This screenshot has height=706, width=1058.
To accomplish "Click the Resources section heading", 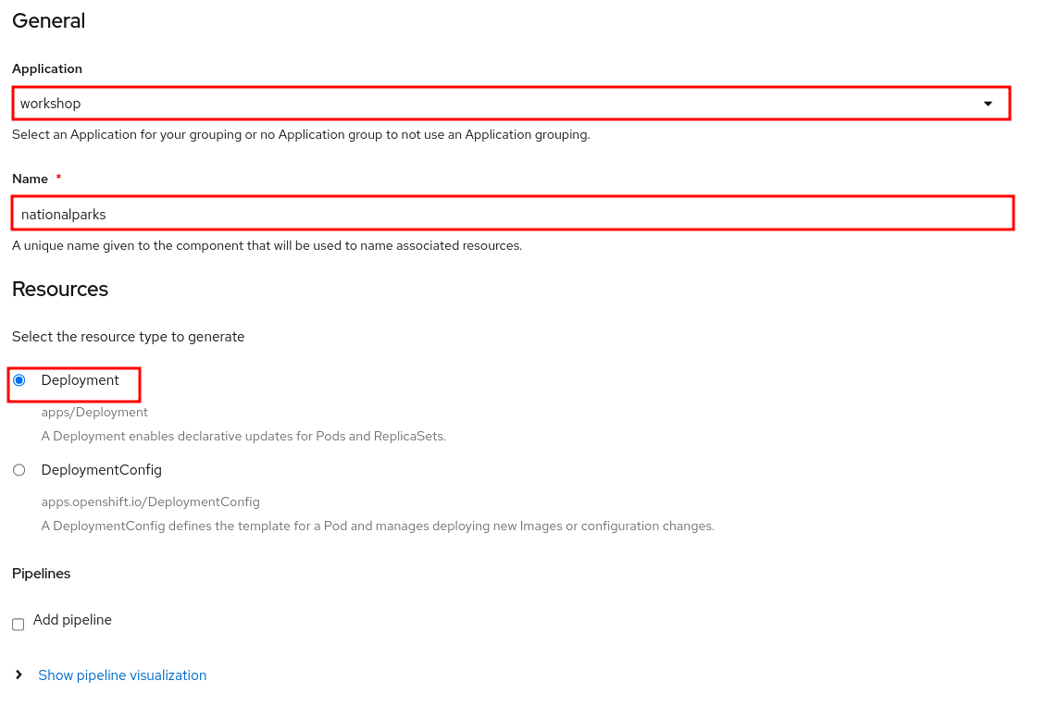I will 60,290.
